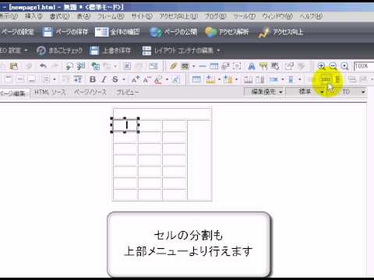Click the pencil edit icon
Image resolution: width=374 pixels, height=280 pixels.
coord(173,66)
